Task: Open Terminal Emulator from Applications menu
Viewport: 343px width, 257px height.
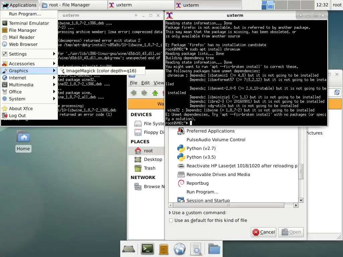Action: [29, 23]
